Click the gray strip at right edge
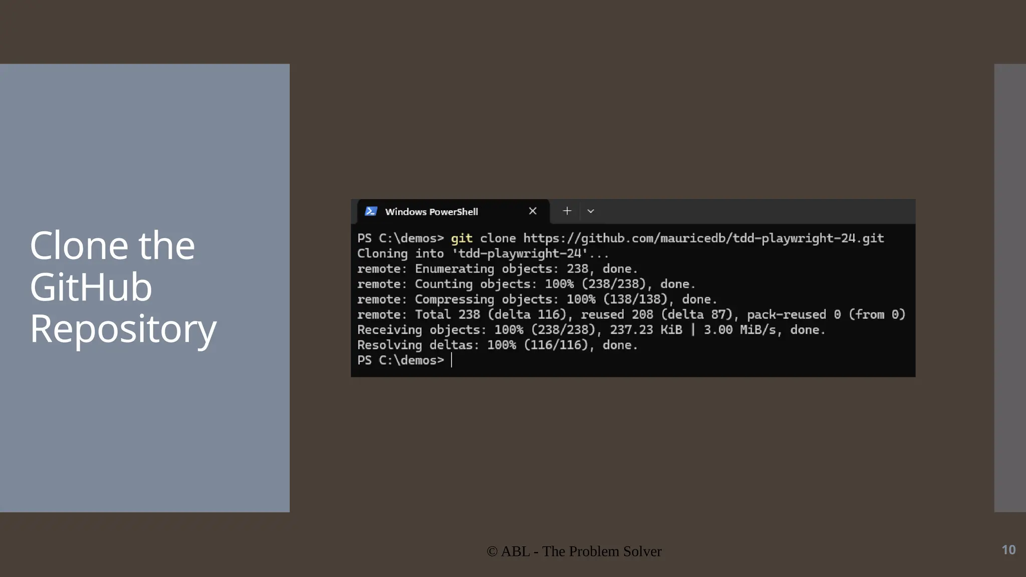The width and height of the screenshot is (1026, 577). coord(1009,287)
